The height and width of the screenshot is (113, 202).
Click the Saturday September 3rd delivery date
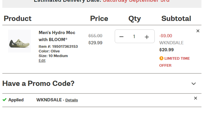pyautogui.click(x=136, y=1)
